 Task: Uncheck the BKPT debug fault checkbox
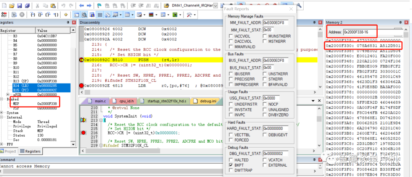[x=231, y=165]
